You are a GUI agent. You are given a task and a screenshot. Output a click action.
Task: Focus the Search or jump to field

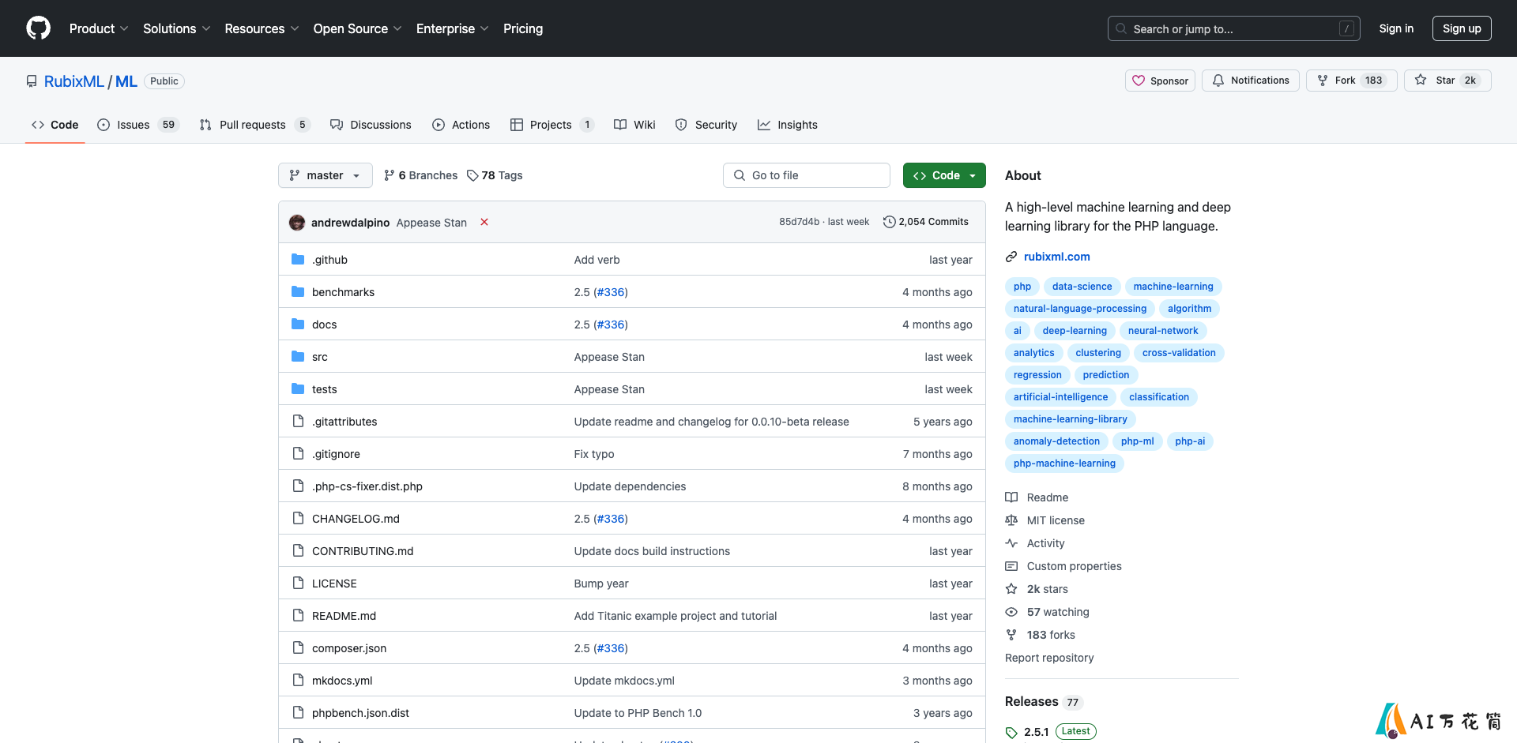(x=1233, y=28)
